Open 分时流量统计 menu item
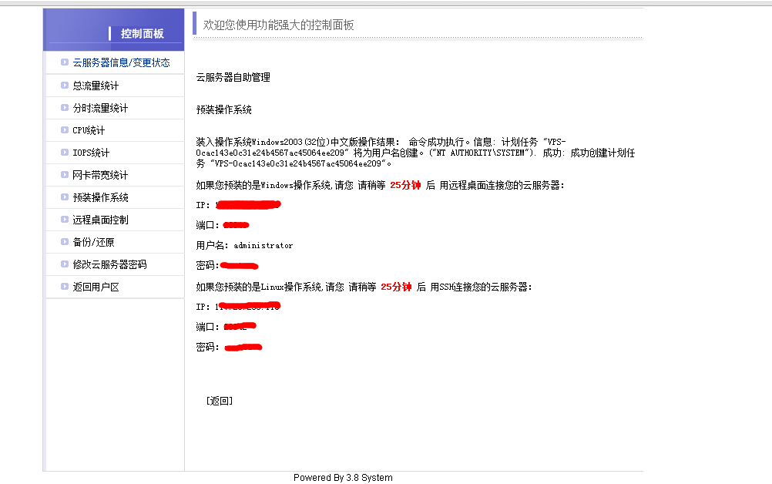 (100, 108)
